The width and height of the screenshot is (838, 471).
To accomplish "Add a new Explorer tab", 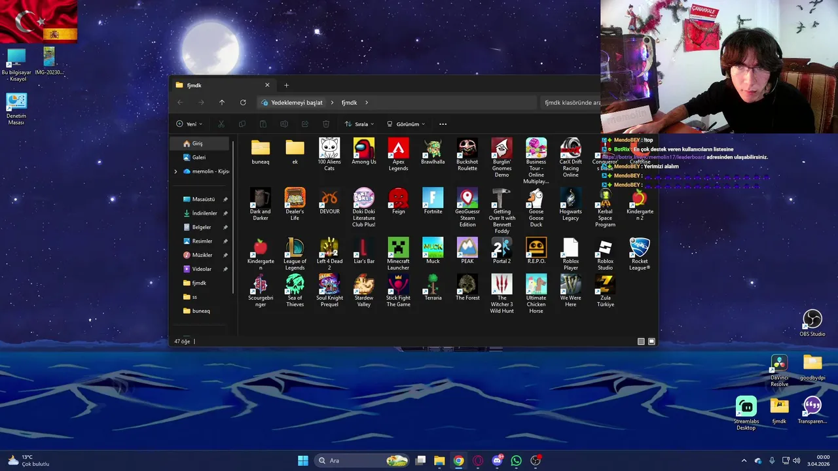I will pyautogui.click(x=286, y=85).
